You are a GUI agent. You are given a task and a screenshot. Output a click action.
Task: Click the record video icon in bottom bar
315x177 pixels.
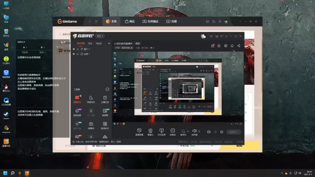click(209, 132)
